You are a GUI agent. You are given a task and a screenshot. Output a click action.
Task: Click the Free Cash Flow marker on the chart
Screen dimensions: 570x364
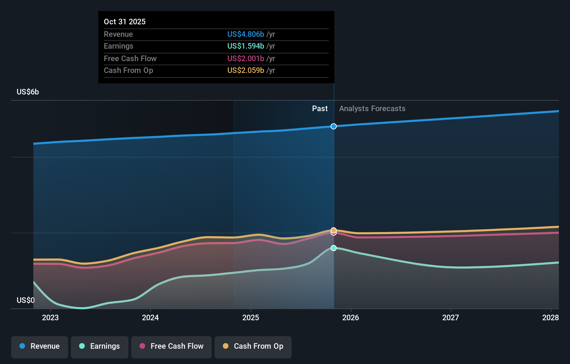(x=333, y=233)
